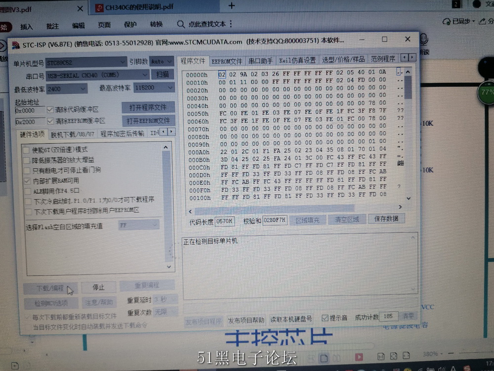Click the STC-ISP title bar logo icon

(x=16, y=46)
